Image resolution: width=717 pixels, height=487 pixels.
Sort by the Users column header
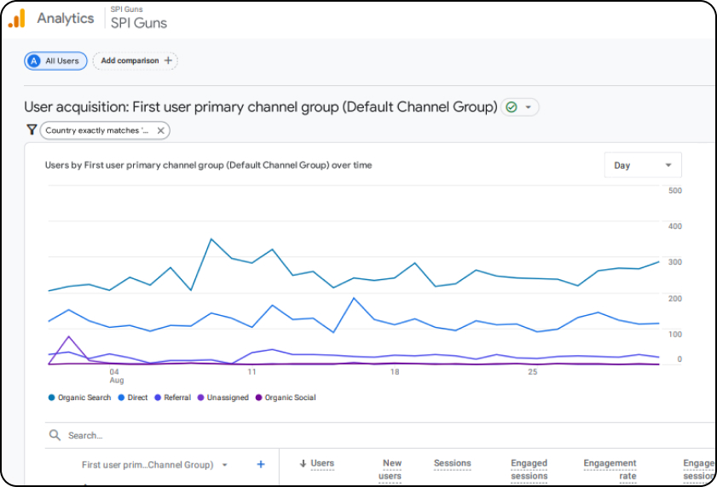point(322,463)
